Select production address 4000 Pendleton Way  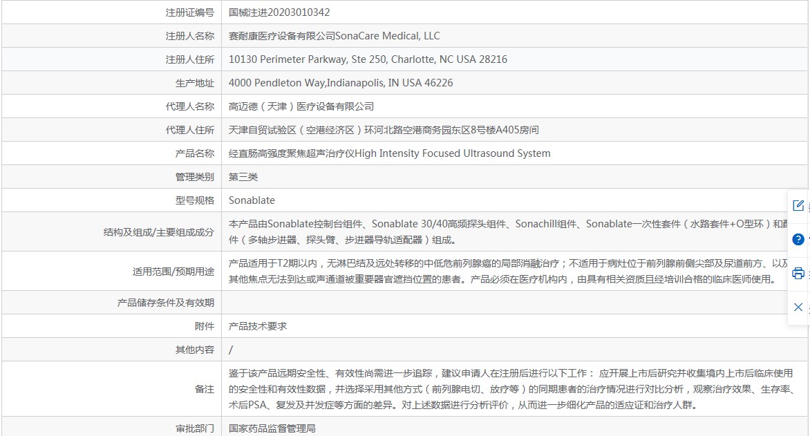pyautogui.click(x=341, y=83)
